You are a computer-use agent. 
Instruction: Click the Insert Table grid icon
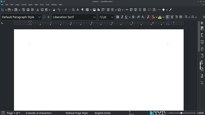pos(87,10)
